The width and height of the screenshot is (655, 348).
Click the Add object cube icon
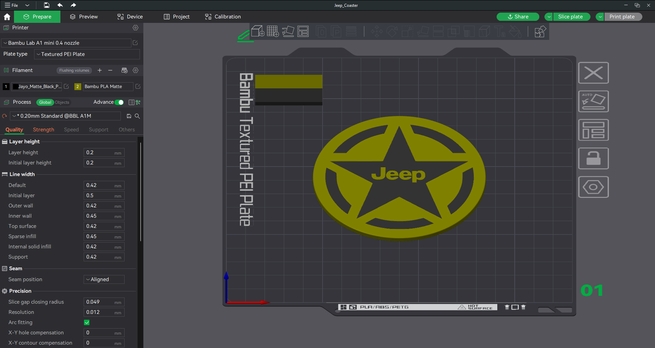[258, 31]
